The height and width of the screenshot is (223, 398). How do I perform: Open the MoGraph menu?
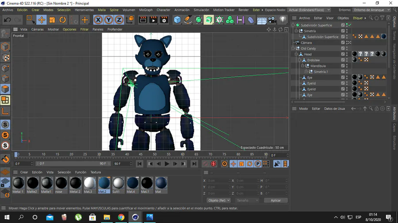tap(146, 10)
